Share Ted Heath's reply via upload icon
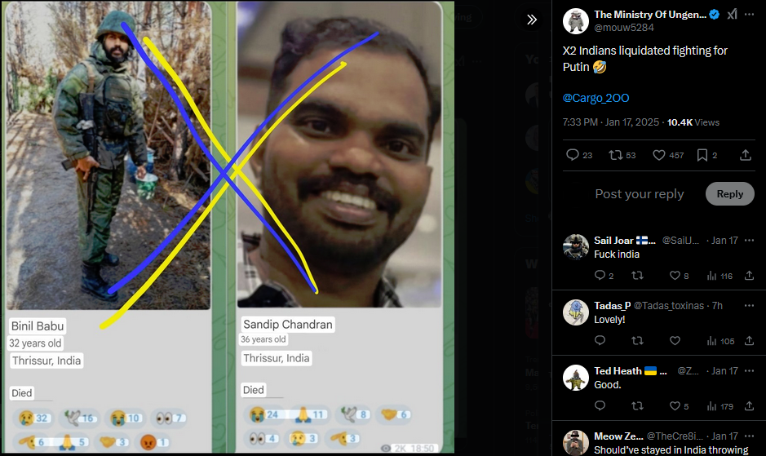 (x=750, y=405)
